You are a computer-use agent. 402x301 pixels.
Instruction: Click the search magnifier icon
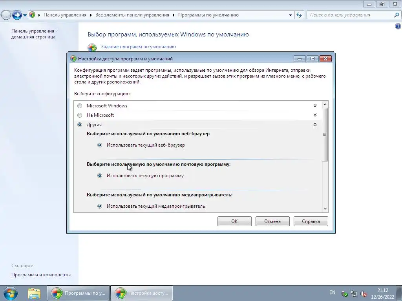pyautogui.click(x=397, y=15)
